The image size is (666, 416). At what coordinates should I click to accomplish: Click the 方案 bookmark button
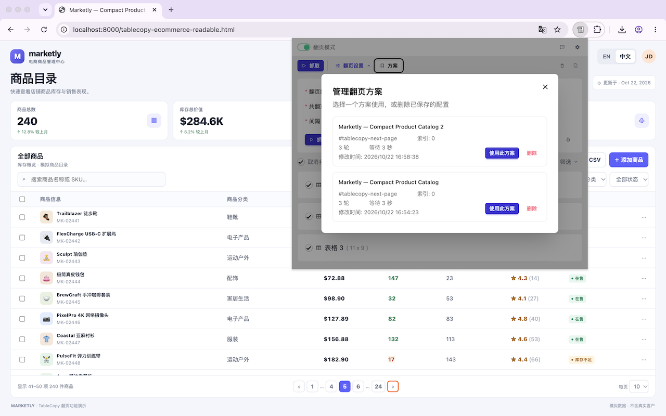(389, 66)
